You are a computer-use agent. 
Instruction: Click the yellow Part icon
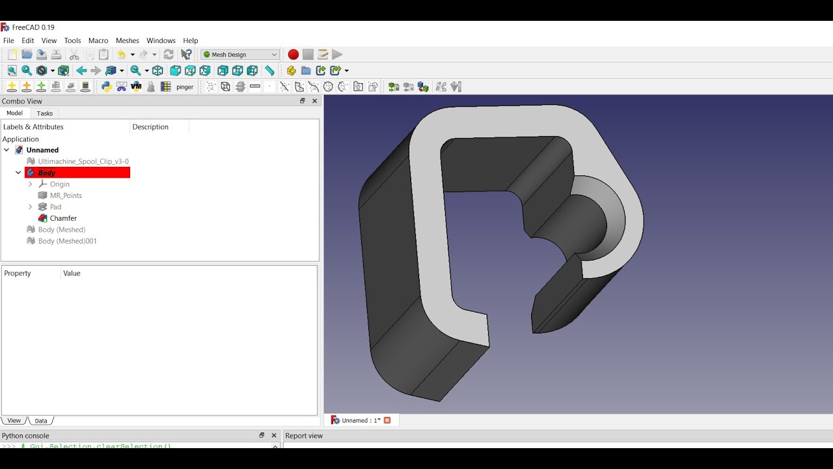[291, 70]
